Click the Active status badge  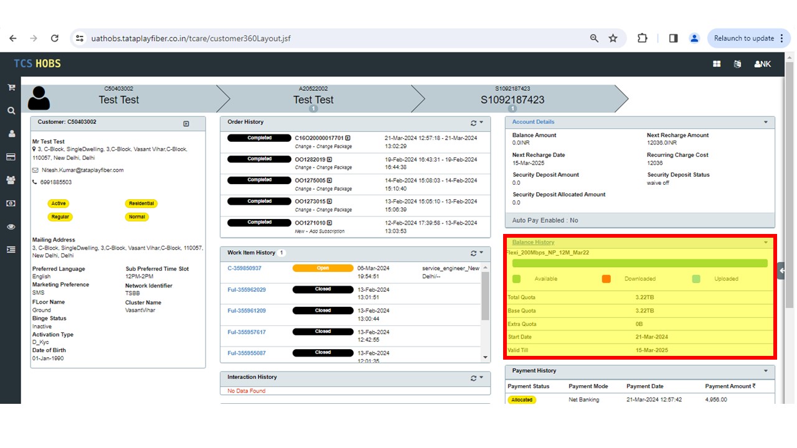pos(59,203)
